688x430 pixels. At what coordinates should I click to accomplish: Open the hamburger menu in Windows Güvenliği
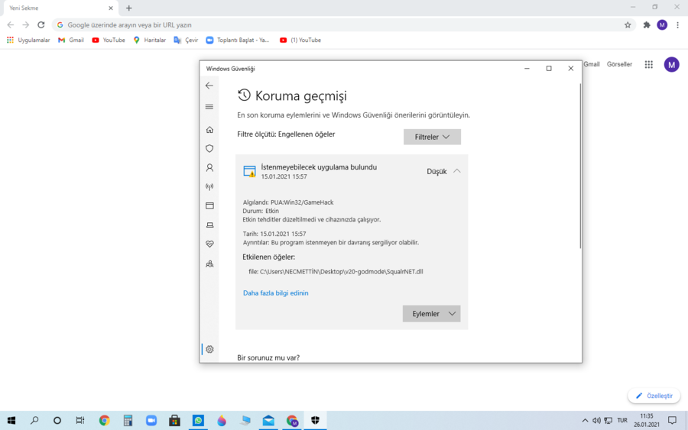click(209, 107)
